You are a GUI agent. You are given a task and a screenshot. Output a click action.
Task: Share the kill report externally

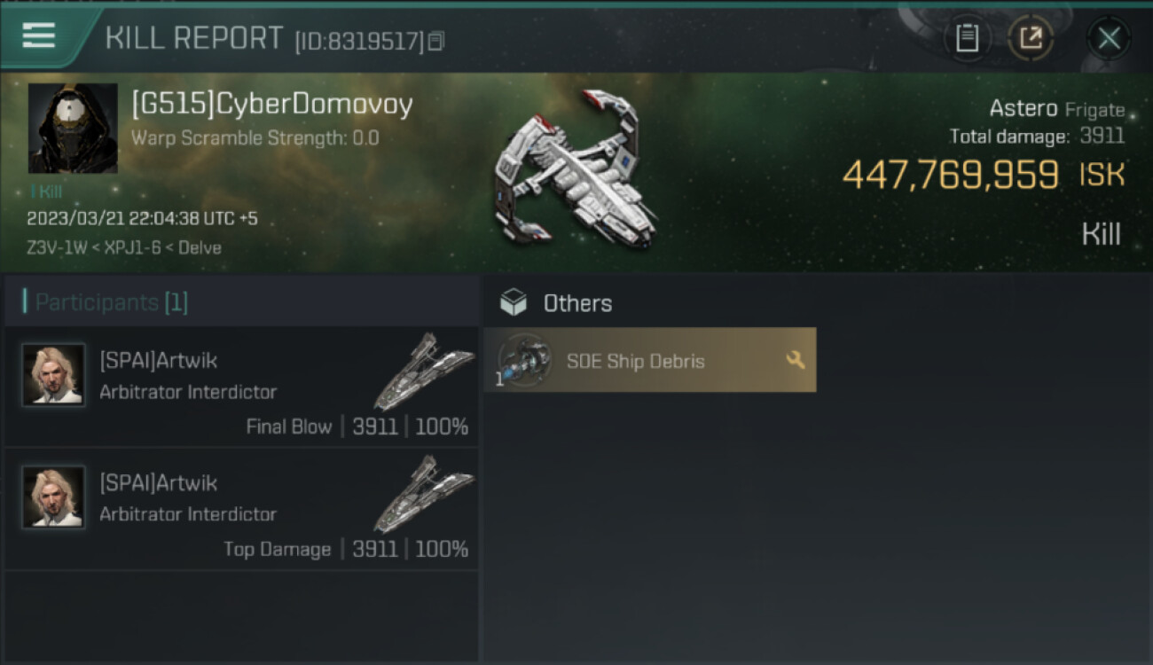click(x=1031, y=37)
